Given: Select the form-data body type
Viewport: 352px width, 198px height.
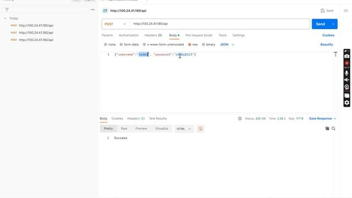Looking at the screenshot, I should (129, 45).
